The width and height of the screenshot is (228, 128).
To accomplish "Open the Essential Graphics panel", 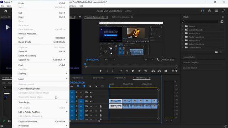I will point(191,63).
